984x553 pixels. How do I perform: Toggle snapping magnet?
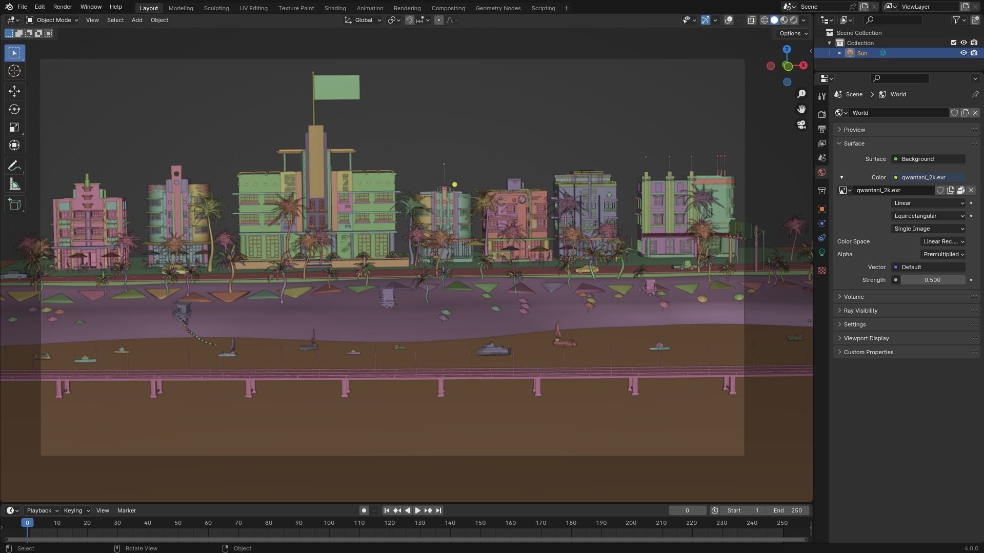pos(410,20)
